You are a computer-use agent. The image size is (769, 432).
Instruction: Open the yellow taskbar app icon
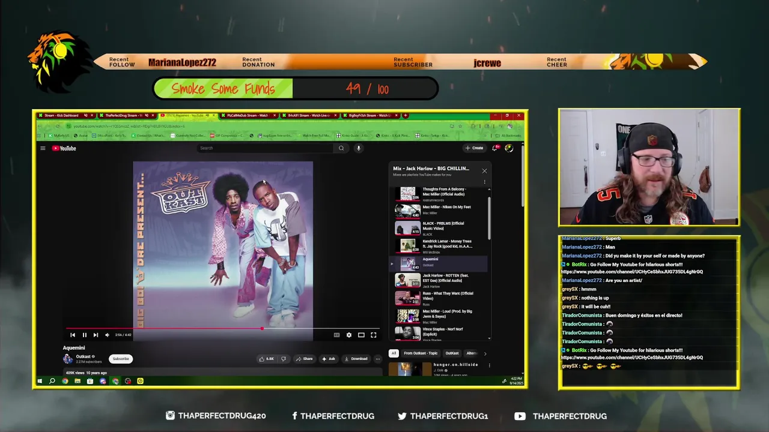point(140,381)
